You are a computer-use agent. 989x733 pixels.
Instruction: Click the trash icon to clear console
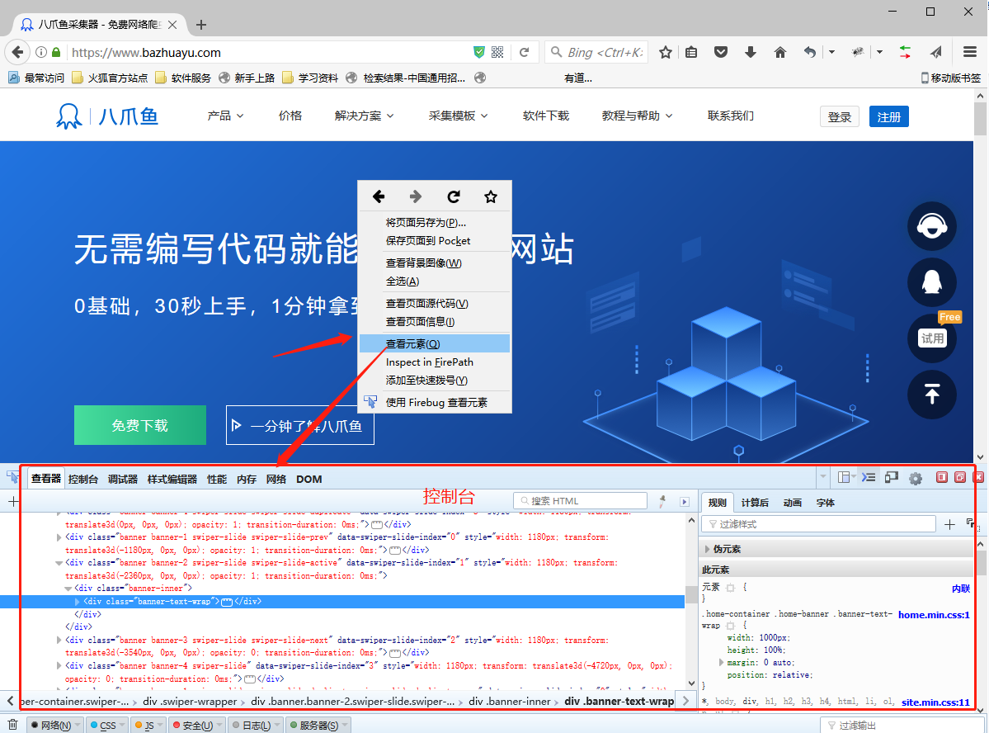pos(12,725)
